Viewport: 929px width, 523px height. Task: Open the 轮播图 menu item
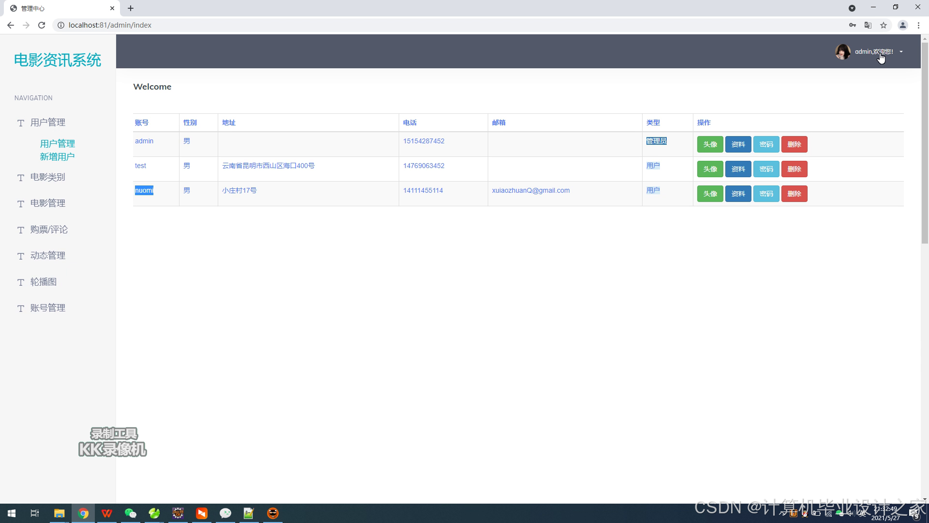click(x=43, y=282)
